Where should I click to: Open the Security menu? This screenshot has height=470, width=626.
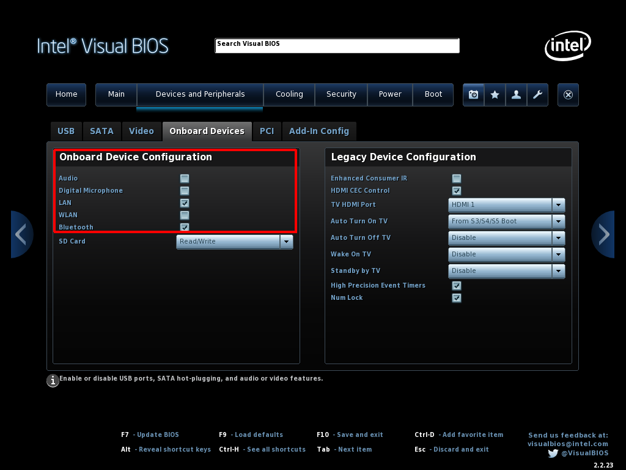click(x=341, y=95)
